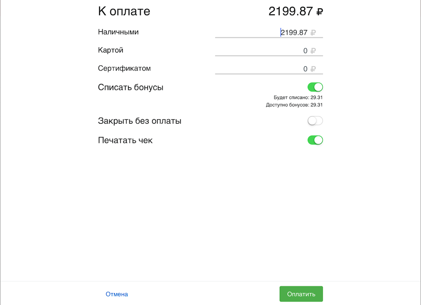Click the "Наличными" label
The image size is (421, 305).
[118, 32]
